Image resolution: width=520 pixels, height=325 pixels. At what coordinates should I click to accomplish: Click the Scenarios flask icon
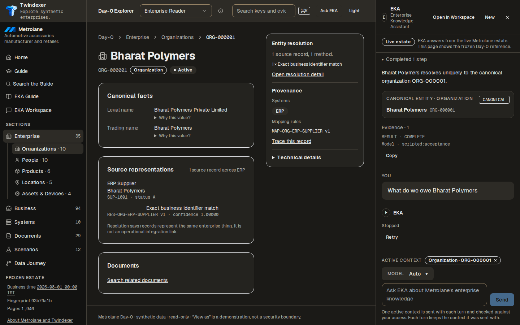[x=9, y=250]
